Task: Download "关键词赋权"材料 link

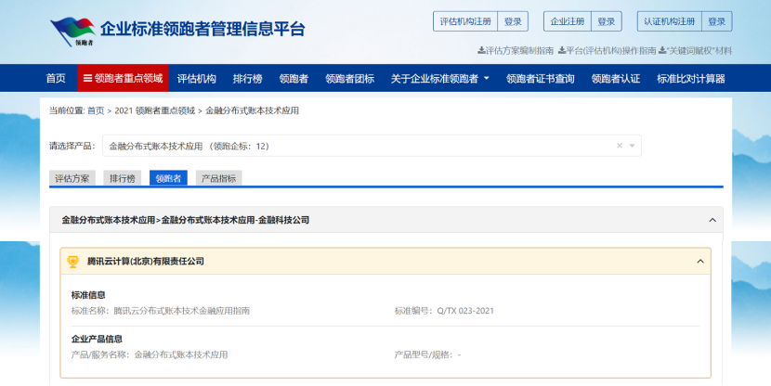Action: pos(695,51)
